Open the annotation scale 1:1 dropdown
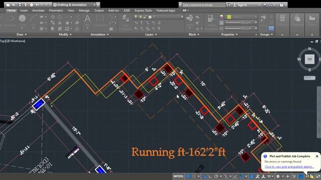Viewport: 321px width, 180px height. (x=270, y=176)
